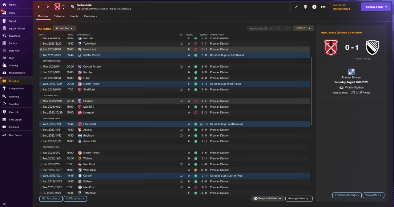Toggle selection circle on Arsenal row

pyautogui.click(x=41, y=130)
